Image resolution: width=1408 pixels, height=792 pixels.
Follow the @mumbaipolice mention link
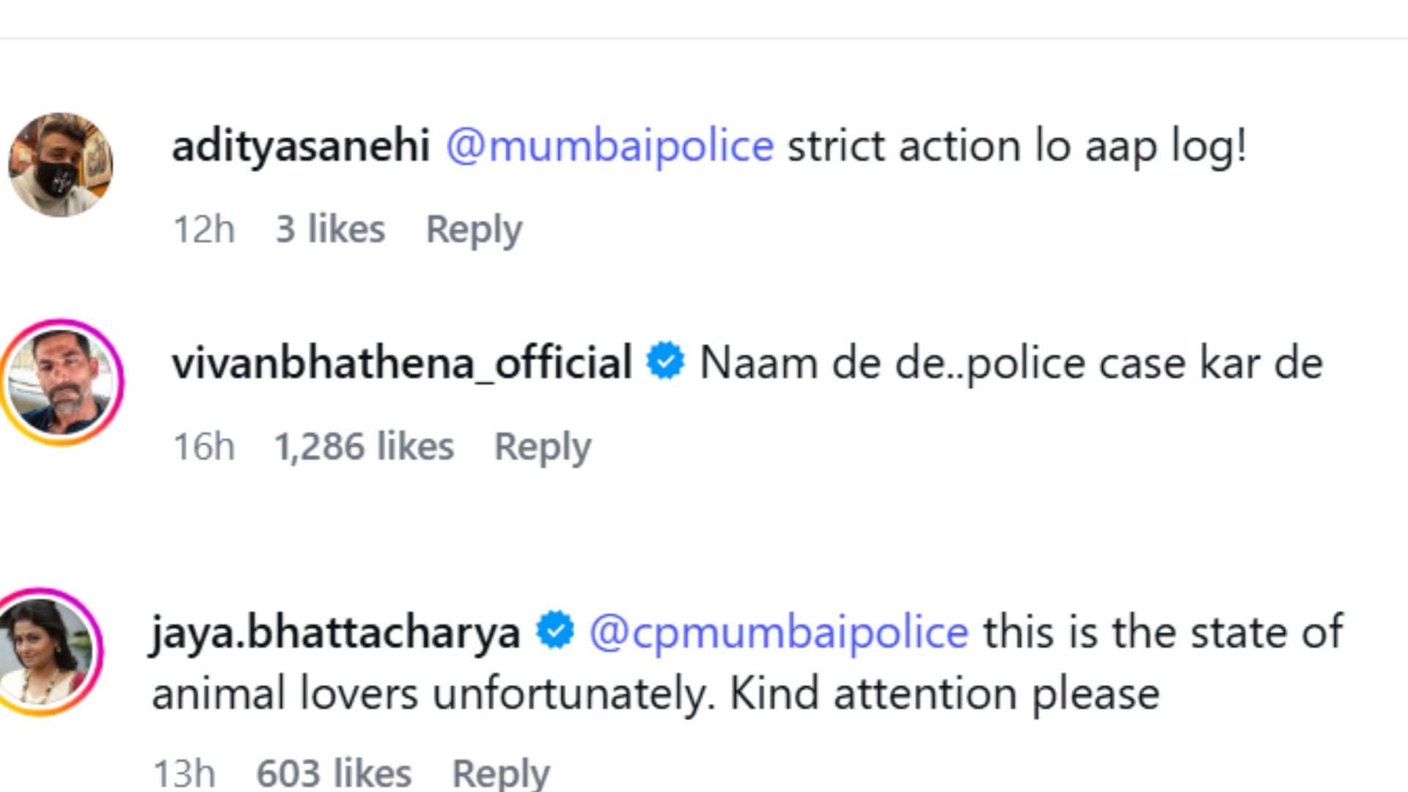click(609, 146)
